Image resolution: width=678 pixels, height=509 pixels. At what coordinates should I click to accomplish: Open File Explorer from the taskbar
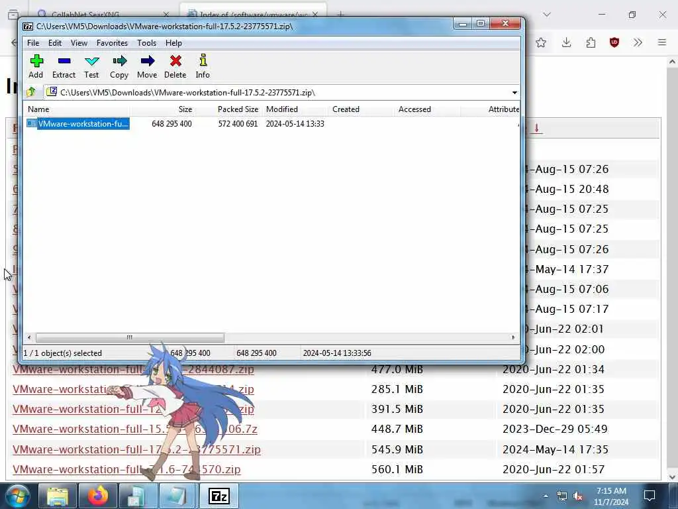(x=58, y=496)
